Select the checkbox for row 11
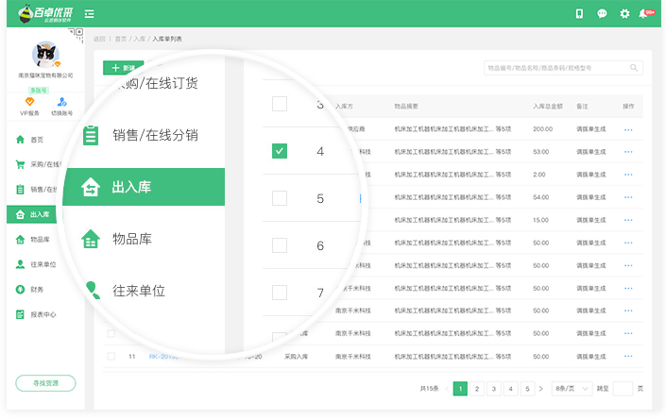The width and height of the screenshot is (666, 420). pos(111,357)
